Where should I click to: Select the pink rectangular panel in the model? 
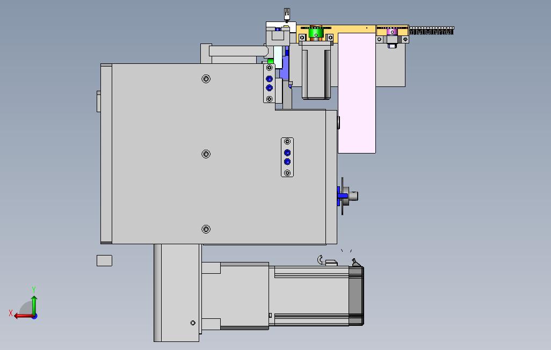coord(357,93)
